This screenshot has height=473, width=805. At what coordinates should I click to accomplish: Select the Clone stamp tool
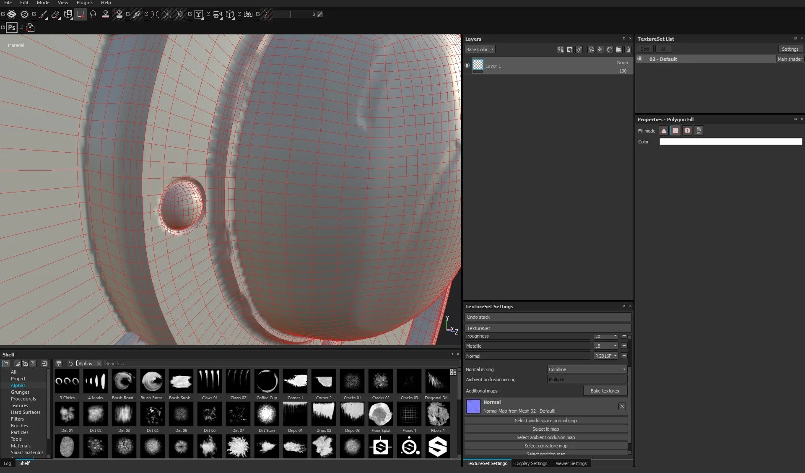click(106, 14)
